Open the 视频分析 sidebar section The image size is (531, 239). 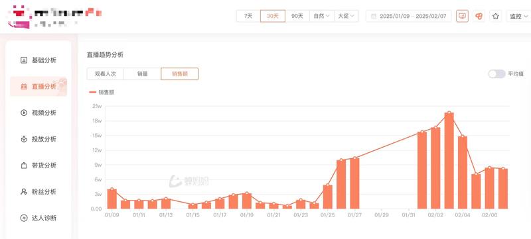click(x=38, y=113)
